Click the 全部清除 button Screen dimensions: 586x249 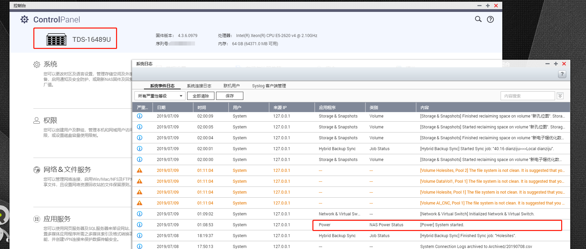point(201,96)
